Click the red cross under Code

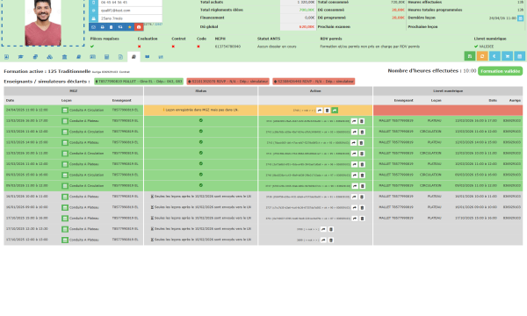[199, 47]
